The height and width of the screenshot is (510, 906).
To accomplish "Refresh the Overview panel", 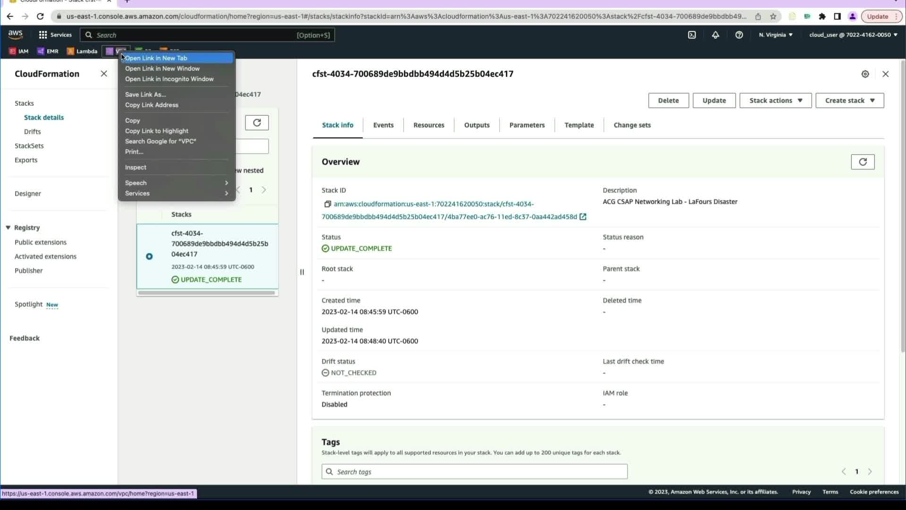I will (x=863, y=162).
